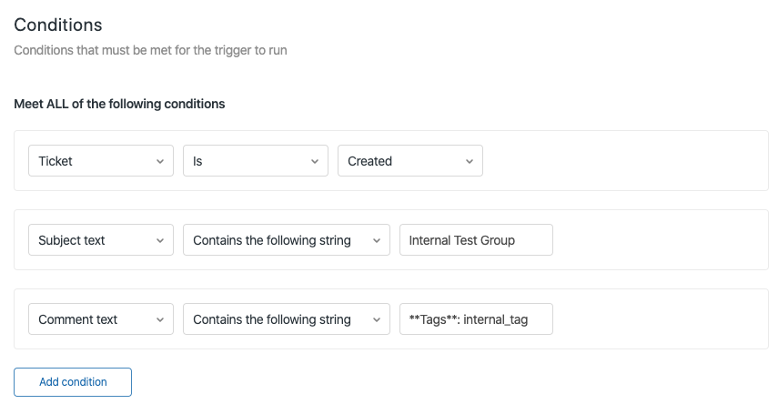This screenshot has width=778, height=404.
Task: Click the 'Meet ALL of the following conditions' label
Action: click(x=119, y=104)
